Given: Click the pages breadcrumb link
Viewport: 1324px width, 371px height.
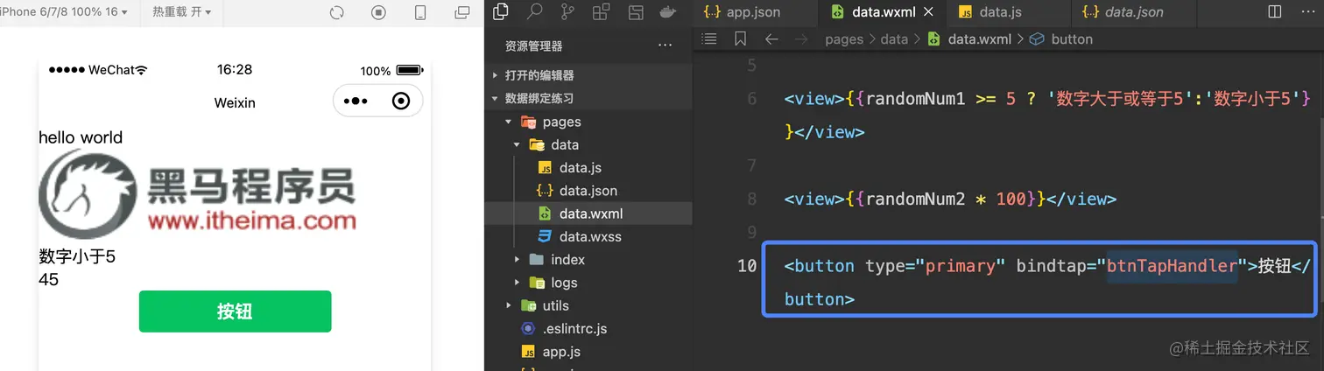Looking at the screenshot, I should coord(843,39).
